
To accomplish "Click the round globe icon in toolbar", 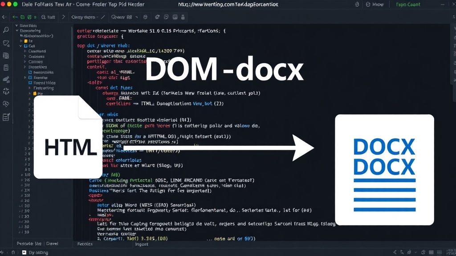I will pos(146,17).
